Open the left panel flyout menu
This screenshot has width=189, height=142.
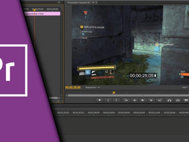59,2
